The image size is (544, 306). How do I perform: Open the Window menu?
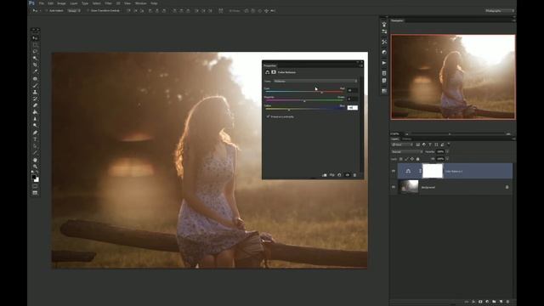[141, 3]
